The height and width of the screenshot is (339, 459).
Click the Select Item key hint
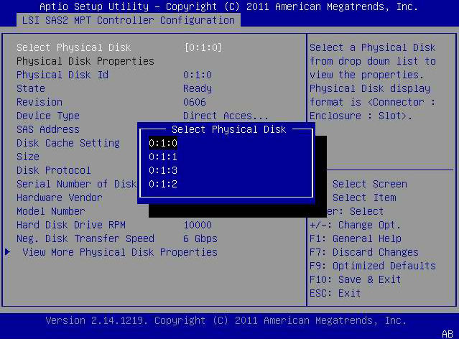(x=364, y=198)
